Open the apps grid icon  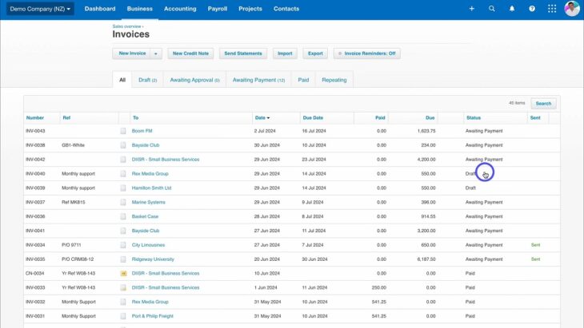tap(552, 9)
